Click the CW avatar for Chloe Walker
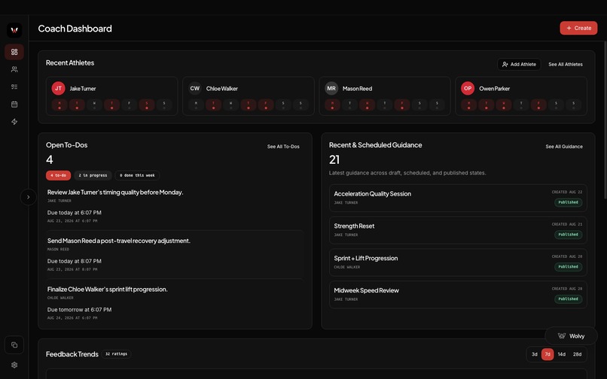The width and height of the screenshot is (607, 379). (195, 88)
